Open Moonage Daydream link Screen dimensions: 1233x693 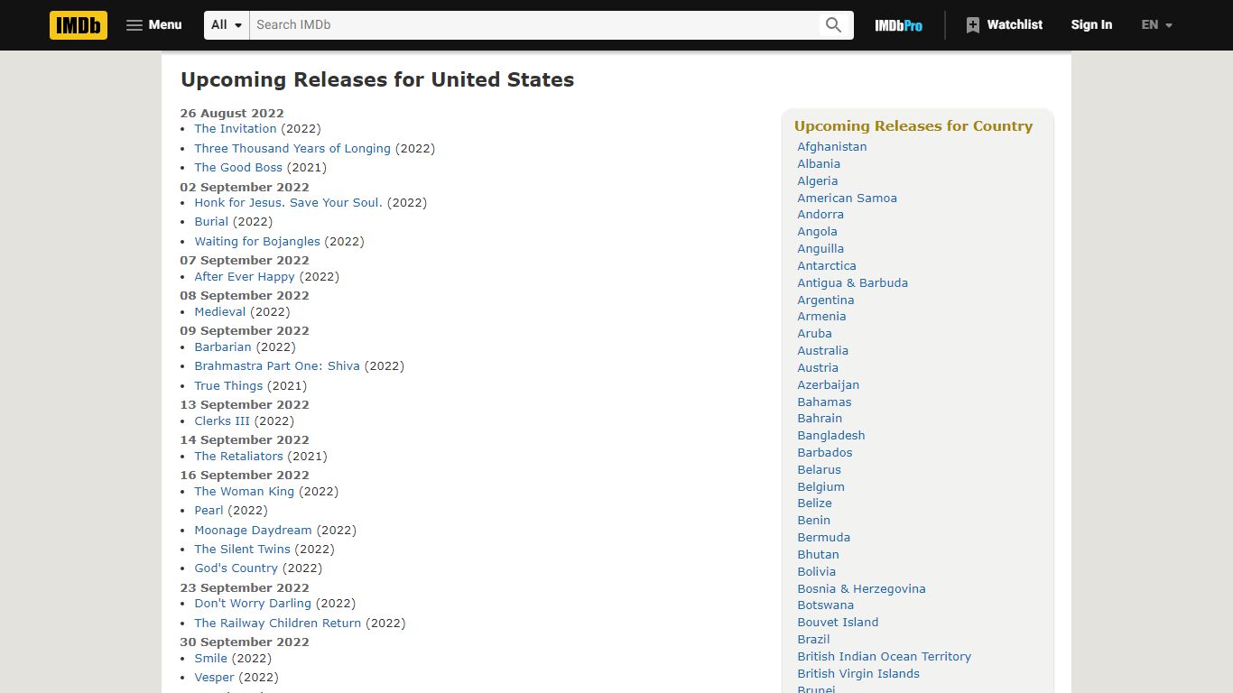[253, 531]
